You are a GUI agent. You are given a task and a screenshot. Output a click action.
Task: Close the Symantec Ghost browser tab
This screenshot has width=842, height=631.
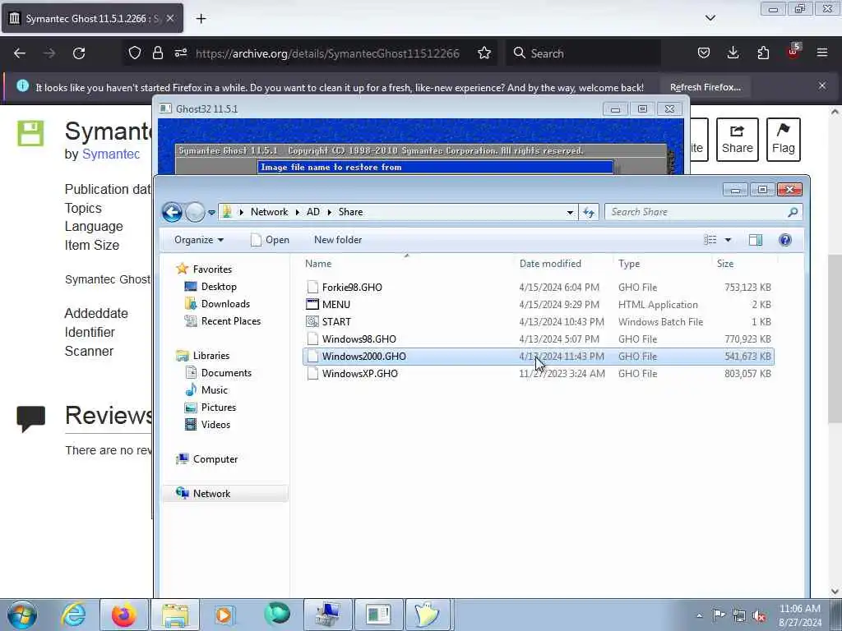click(169, 18)
